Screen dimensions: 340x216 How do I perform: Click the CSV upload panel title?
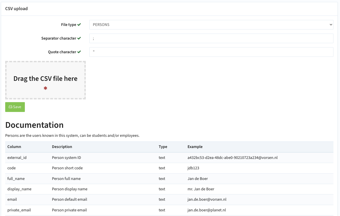click(x=16, y=9)
